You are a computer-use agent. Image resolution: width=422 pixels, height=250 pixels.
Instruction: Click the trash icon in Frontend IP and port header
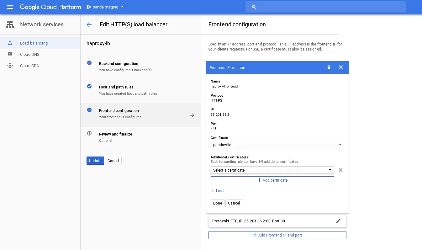click(x=329, y=67)
